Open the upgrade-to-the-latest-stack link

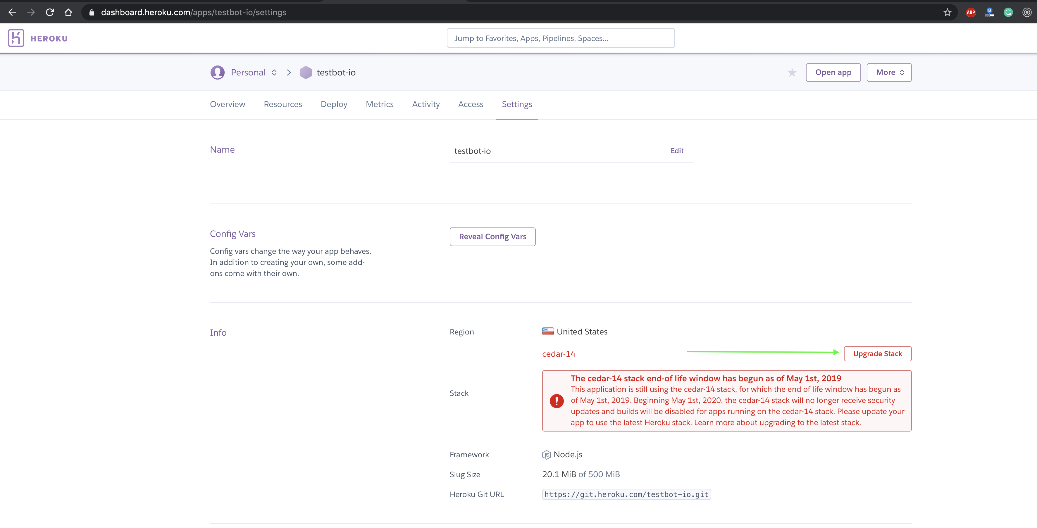[x=776, y=422]
